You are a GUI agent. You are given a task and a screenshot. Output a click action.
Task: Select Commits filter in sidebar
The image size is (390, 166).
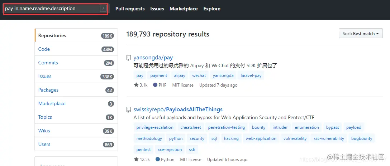76,63
